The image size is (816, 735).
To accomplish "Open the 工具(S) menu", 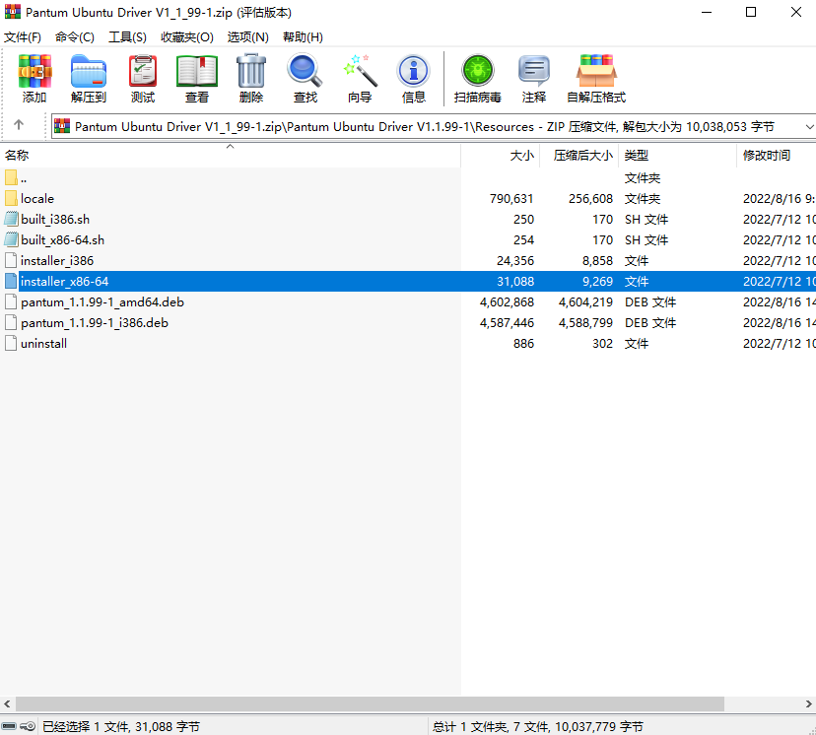I will (127, 36).
